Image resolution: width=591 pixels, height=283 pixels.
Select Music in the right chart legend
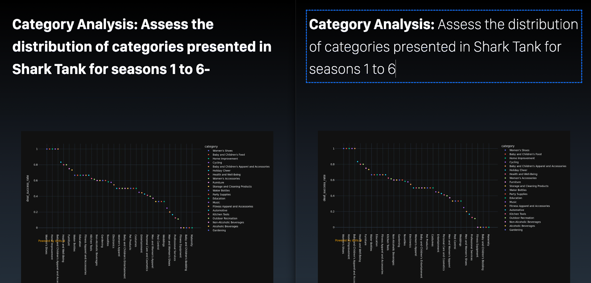[513, 202]
